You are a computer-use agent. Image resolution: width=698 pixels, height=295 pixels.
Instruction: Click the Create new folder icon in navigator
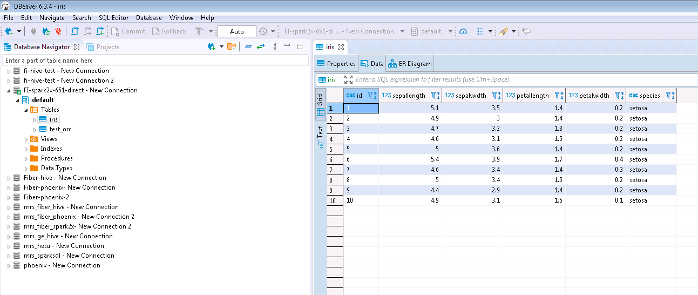tap(231, 47)
